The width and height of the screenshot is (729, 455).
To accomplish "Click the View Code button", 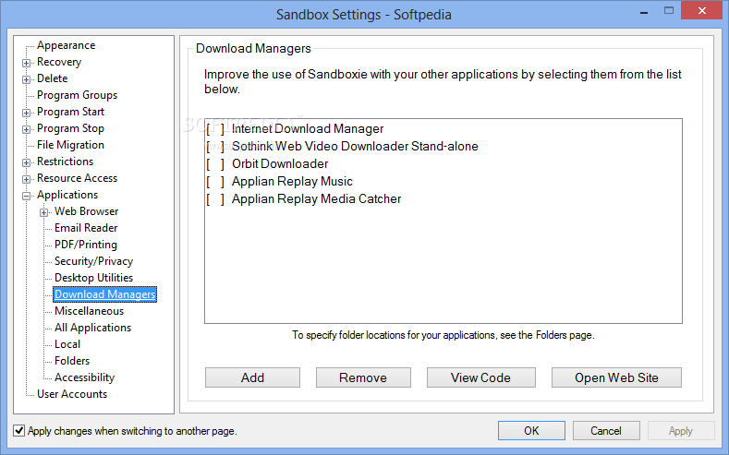I will click(480, 377).
